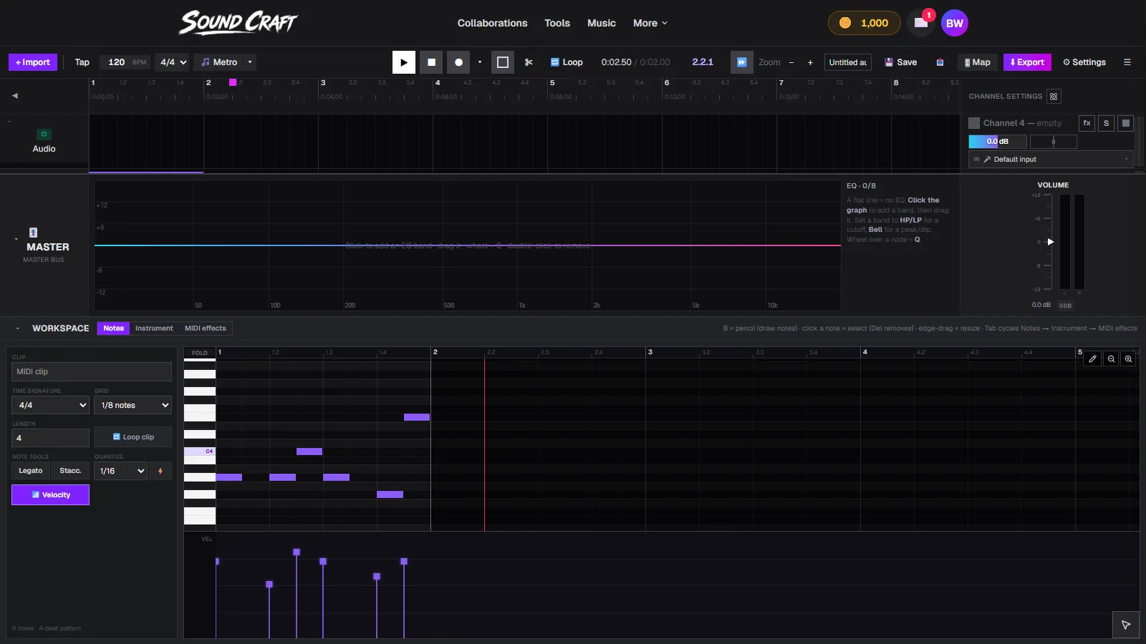
Task: Click the pink loop marker on ruler
Action: point(233,82)
